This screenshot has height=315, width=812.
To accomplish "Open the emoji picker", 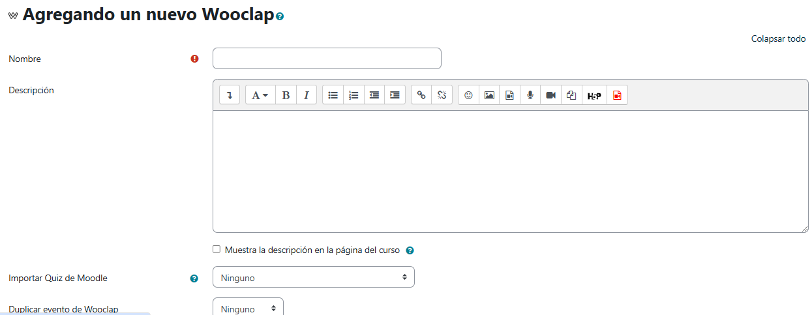I will (x=468, y=95).
